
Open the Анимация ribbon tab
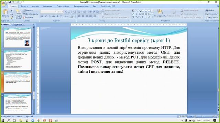(47, 6)
